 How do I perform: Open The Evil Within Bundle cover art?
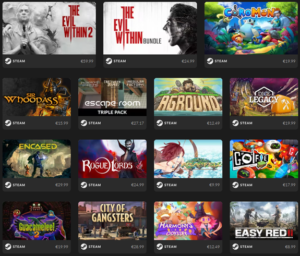(150, 28)
